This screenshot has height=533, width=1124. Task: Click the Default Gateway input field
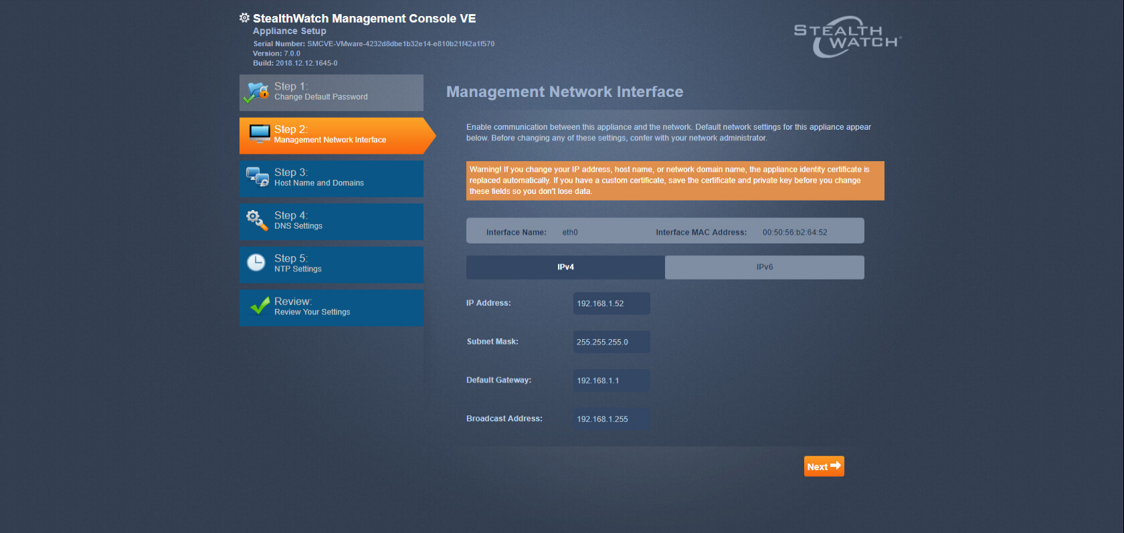tap(611, 381)
